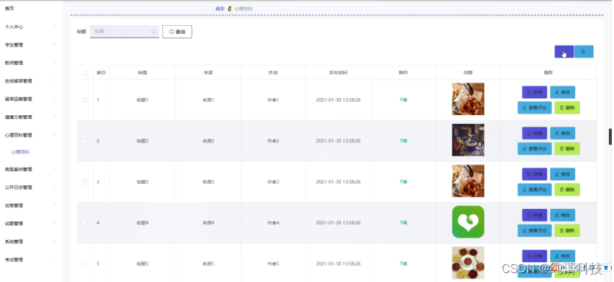Click the 下载 link in row 标题1
This screenshot has width=614, height=282.
click(403, 100)
